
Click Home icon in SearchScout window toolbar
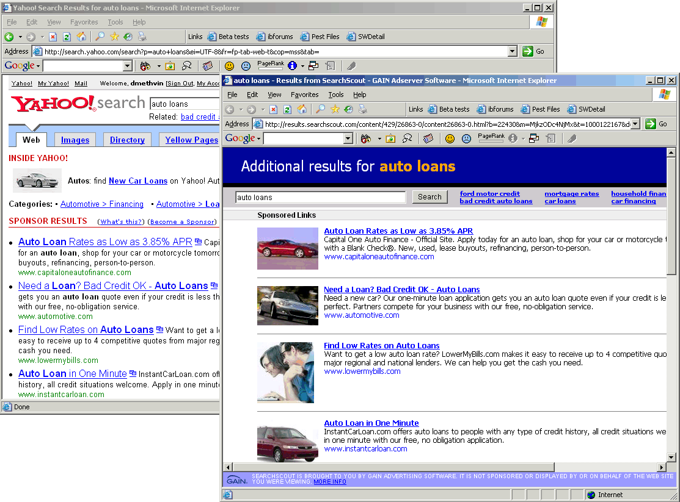coord(302,110)
